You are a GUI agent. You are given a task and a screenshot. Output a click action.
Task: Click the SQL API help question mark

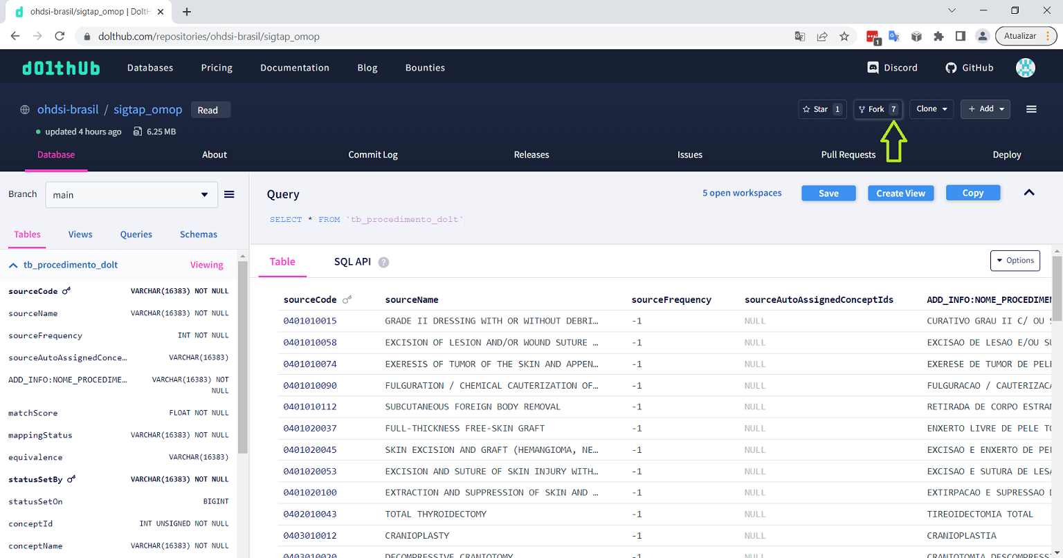(383, 263)
